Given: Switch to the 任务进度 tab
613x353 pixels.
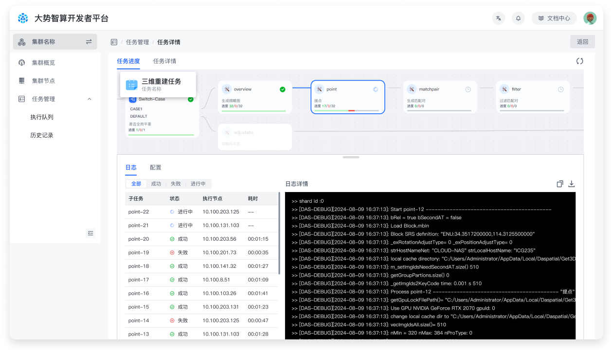Looking at the screenshot, I should coord(128,61).
